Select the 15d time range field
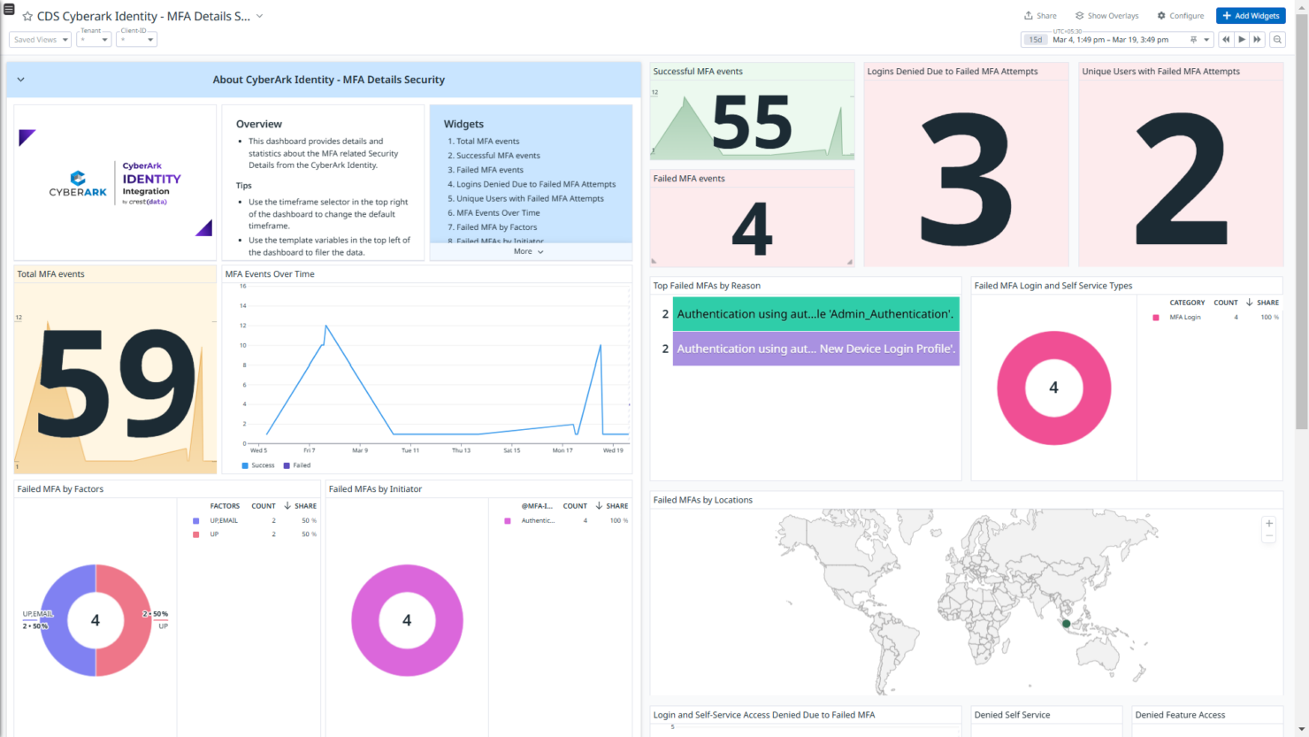The image size is (1309, 737). 1035,40
